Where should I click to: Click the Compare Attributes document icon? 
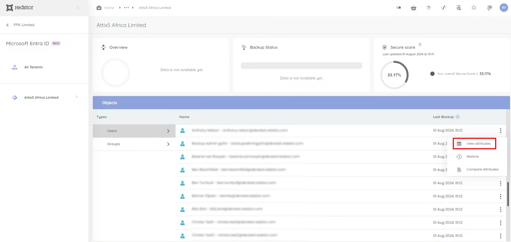click(459, 170)
